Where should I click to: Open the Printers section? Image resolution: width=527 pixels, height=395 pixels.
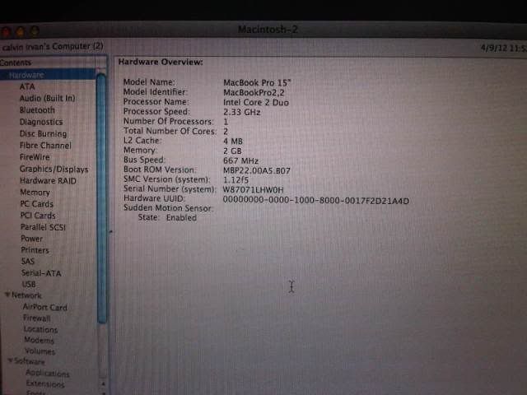35,250
